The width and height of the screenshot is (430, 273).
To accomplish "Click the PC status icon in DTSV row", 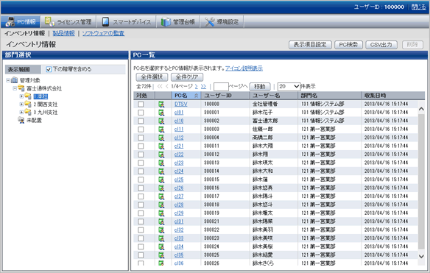I will point(161,104).
